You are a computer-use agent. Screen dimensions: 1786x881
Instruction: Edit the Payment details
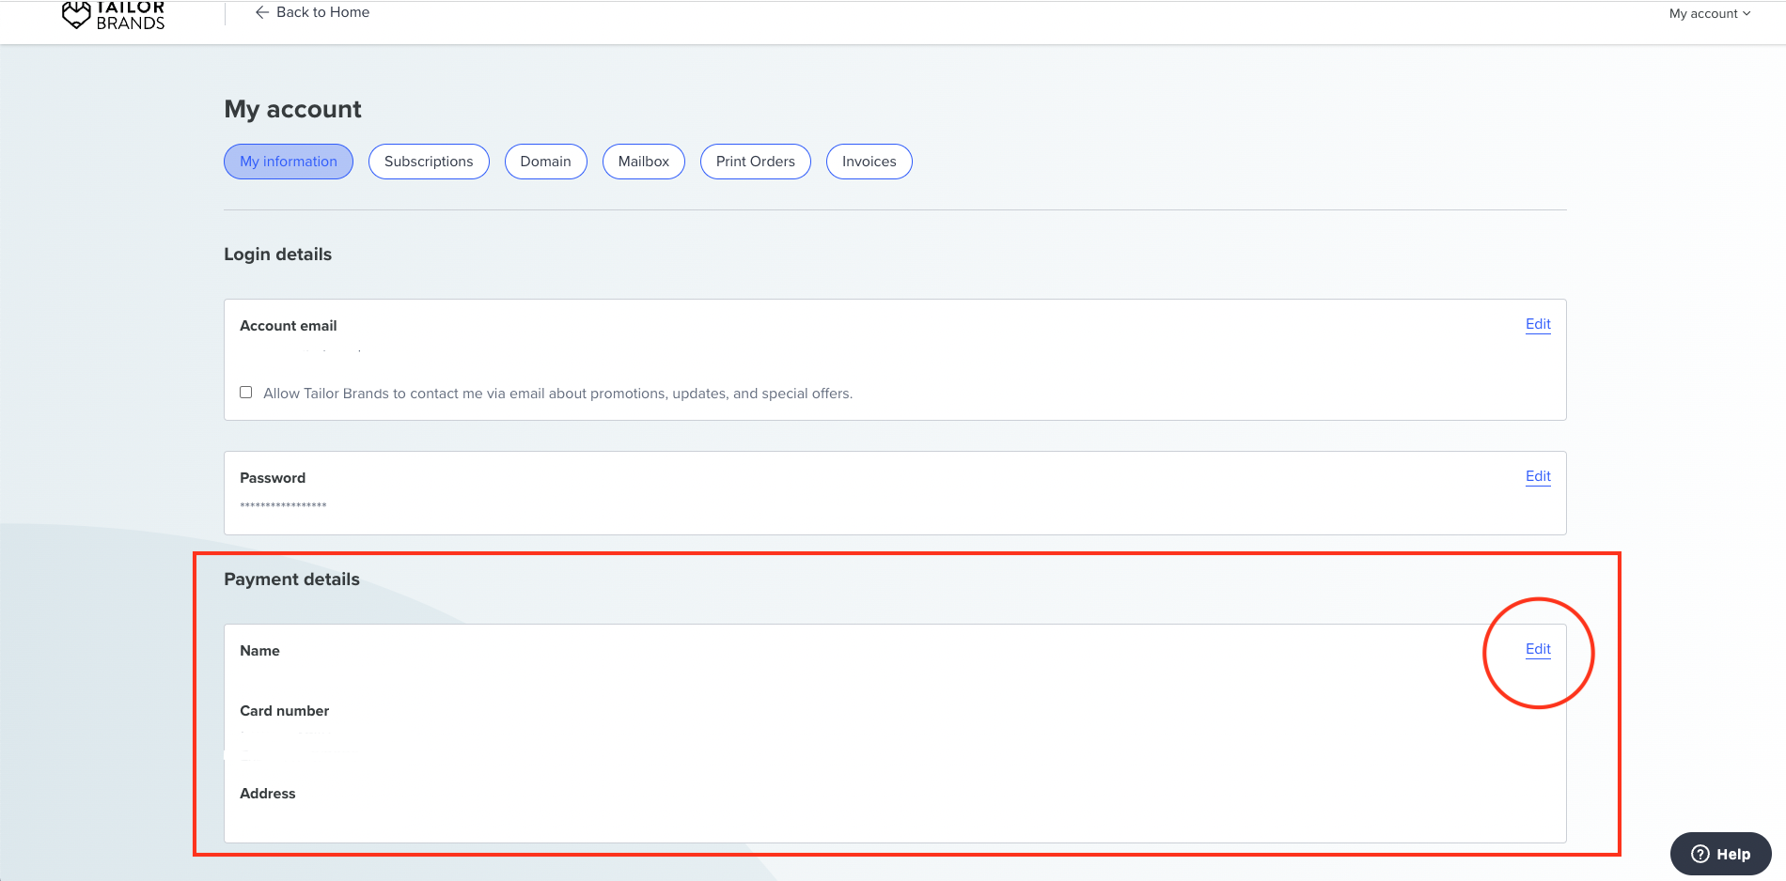pyautogui.click(x=1538, y=649)
